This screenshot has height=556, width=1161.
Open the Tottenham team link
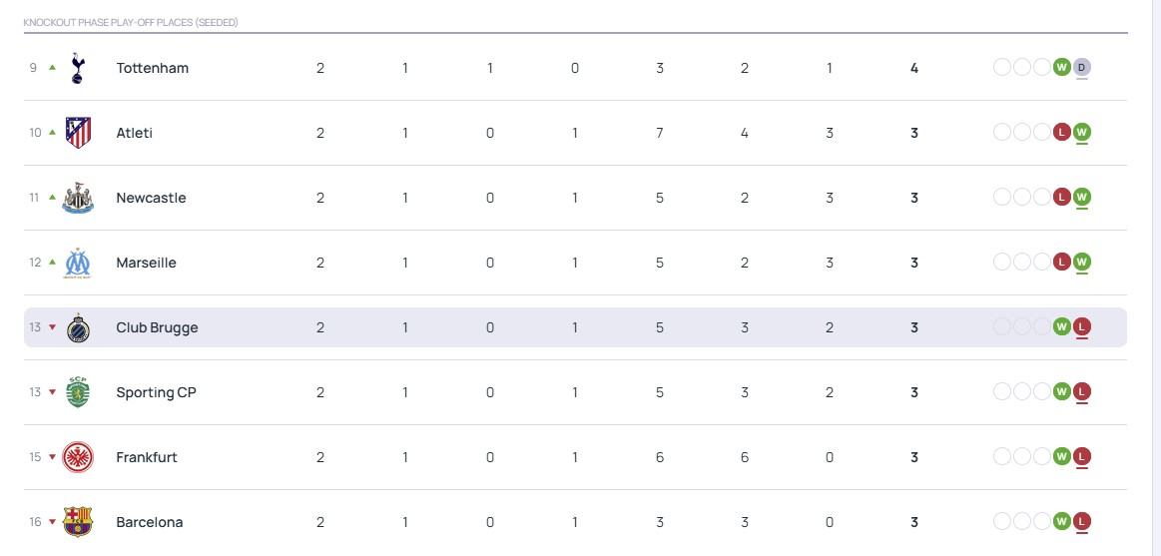click(x=152, y=68)
